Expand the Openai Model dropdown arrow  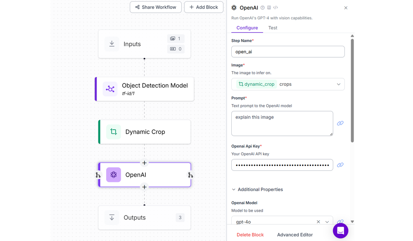click(x=328, y=222)
